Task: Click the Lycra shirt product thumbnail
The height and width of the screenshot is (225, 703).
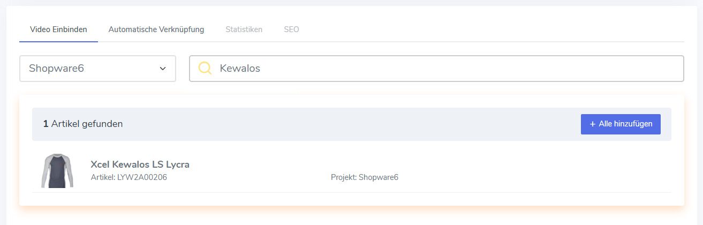Action: coord(57,170)
